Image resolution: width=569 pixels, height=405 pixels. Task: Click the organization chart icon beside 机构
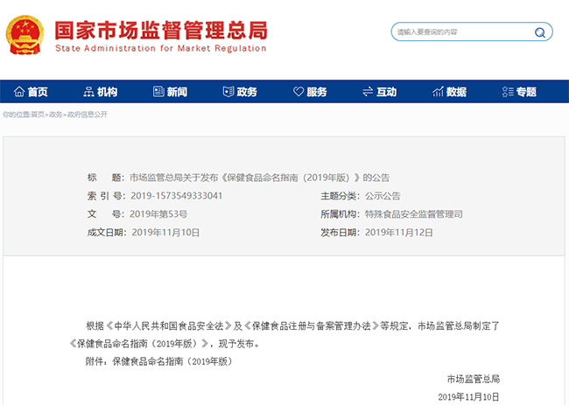click(89, 92)
